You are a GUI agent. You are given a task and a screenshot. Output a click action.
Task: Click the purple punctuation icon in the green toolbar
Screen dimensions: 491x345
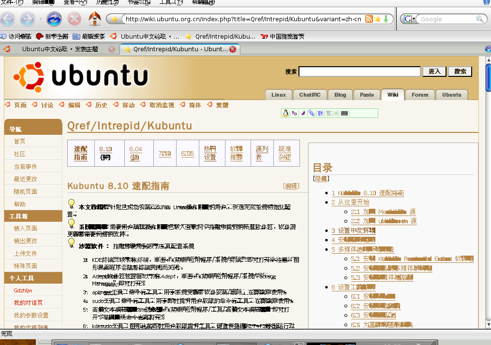point(294,113)
